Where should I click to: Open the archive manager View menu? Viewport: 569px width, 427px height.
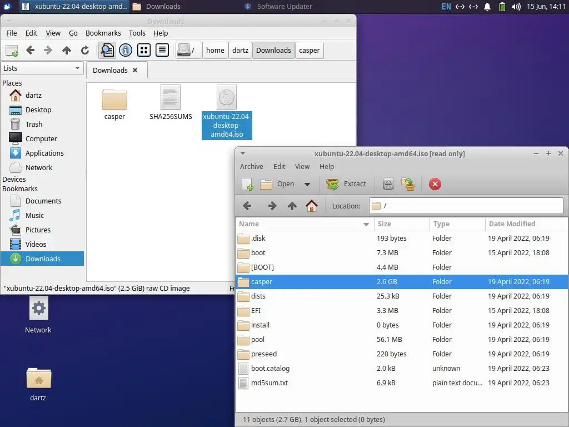(x=302, y=167)
